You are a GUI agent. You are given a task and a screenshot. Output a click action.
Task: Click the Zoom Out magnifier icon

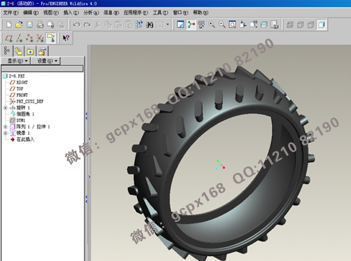(x=222, y=24)
